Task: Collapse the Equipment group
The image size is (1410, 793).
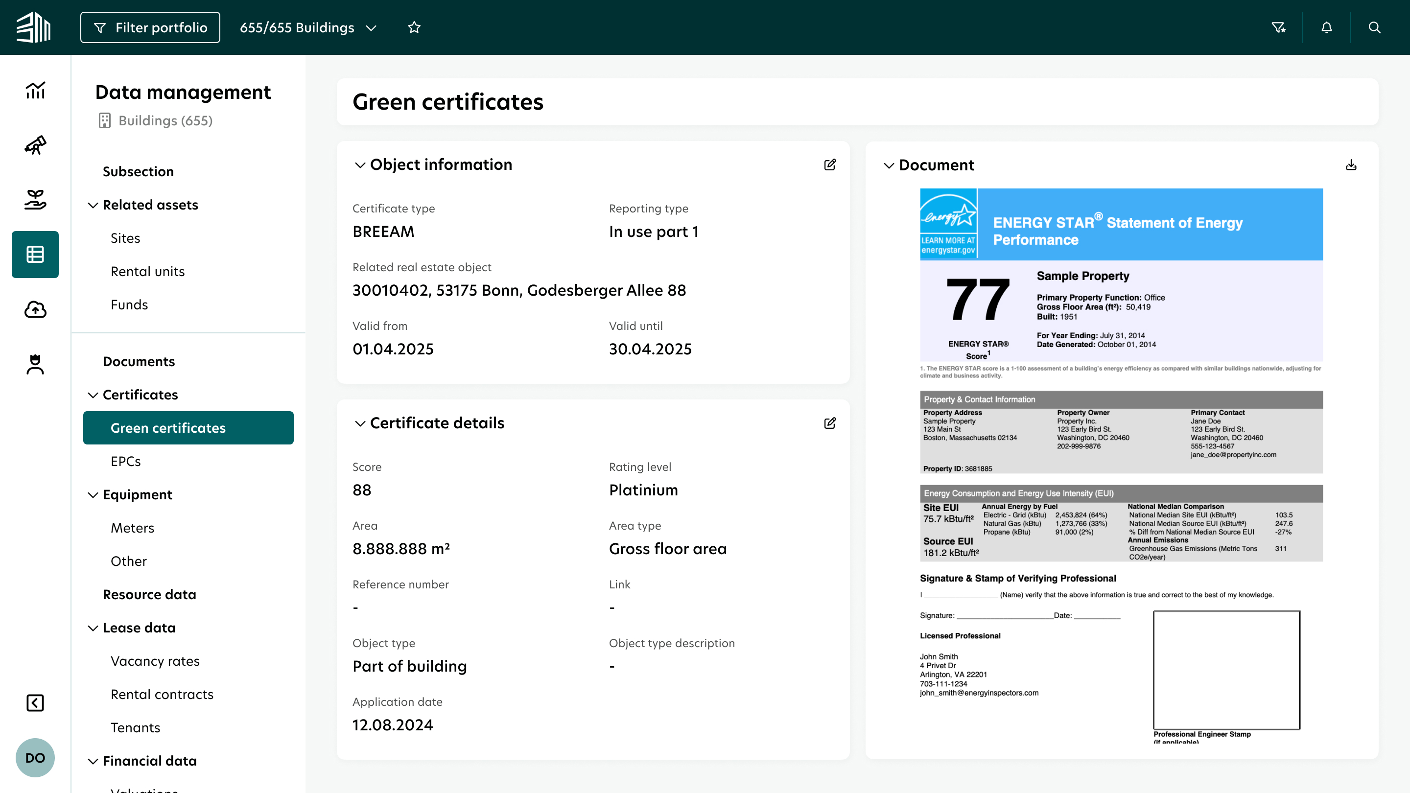Action: pyautogui.click(x=93, y=495)
